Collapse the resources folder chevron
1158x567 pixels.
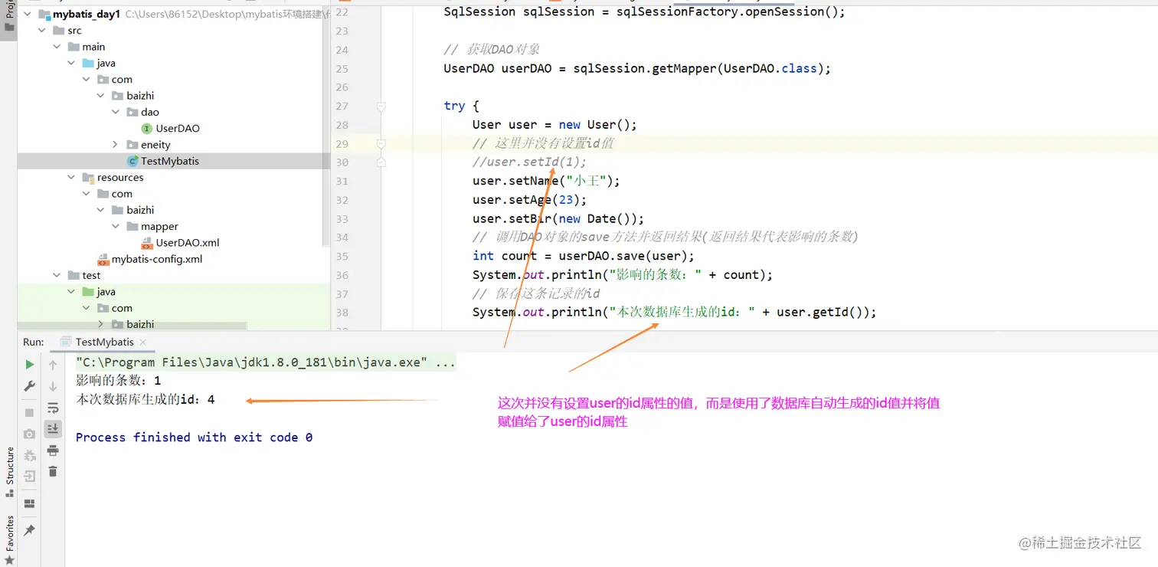pos(71,178)
